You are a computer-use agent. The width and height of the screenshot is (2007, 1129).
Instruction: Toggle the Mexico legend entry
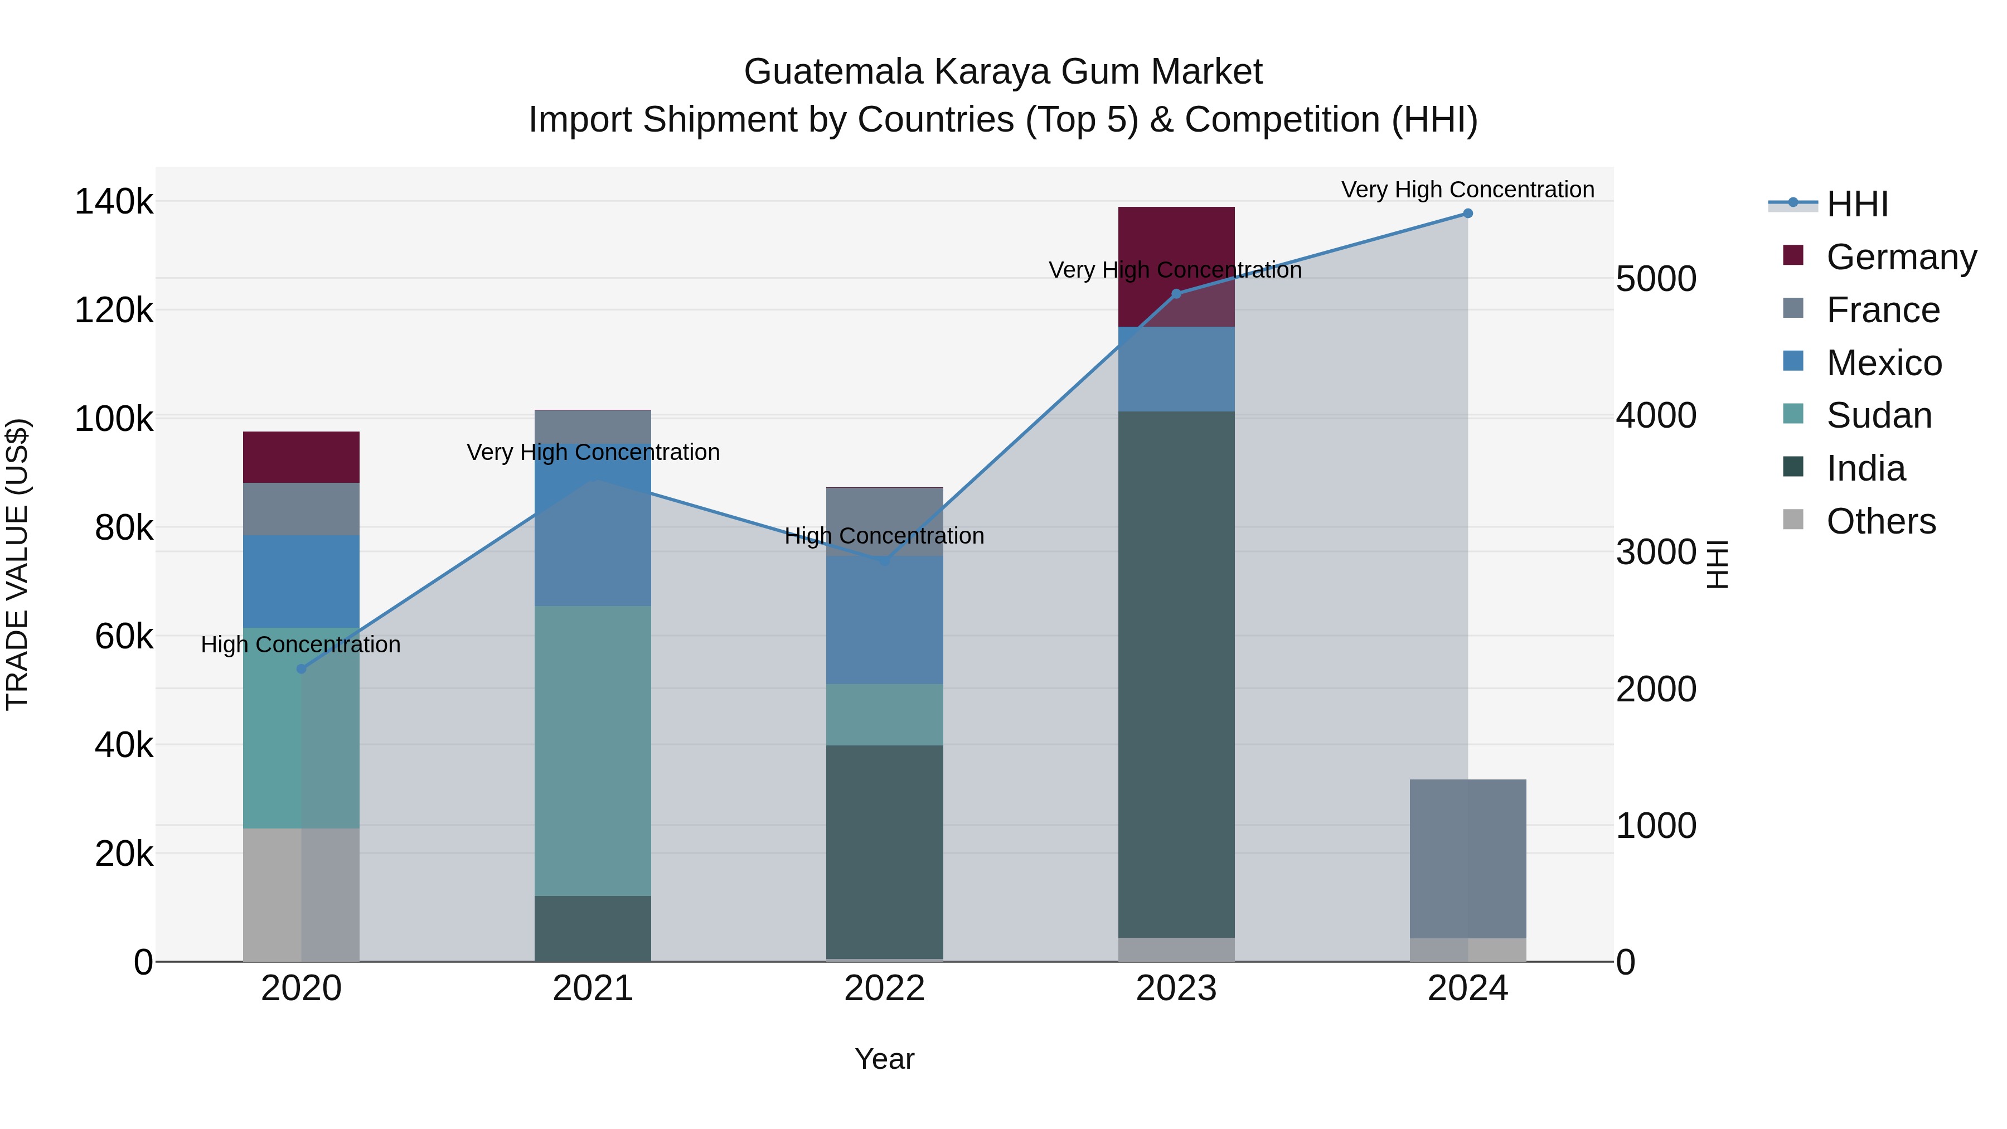coord(1862,362)
